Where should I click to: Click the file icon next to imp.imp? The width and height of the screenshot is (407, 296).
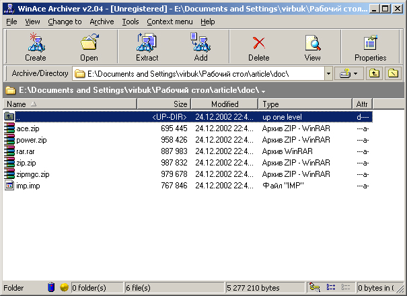coord(9,186)
